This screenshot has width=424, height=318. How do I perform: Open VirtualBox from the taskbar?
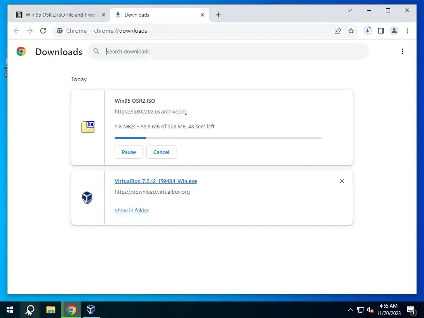click(x=91, y=310)
